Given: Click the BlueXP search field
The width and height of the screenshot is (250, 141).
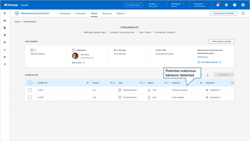Looking at the screenshot, I should click(133, 5).
